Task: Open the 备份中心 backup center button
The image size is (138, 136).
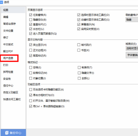Action: (13, 133)
